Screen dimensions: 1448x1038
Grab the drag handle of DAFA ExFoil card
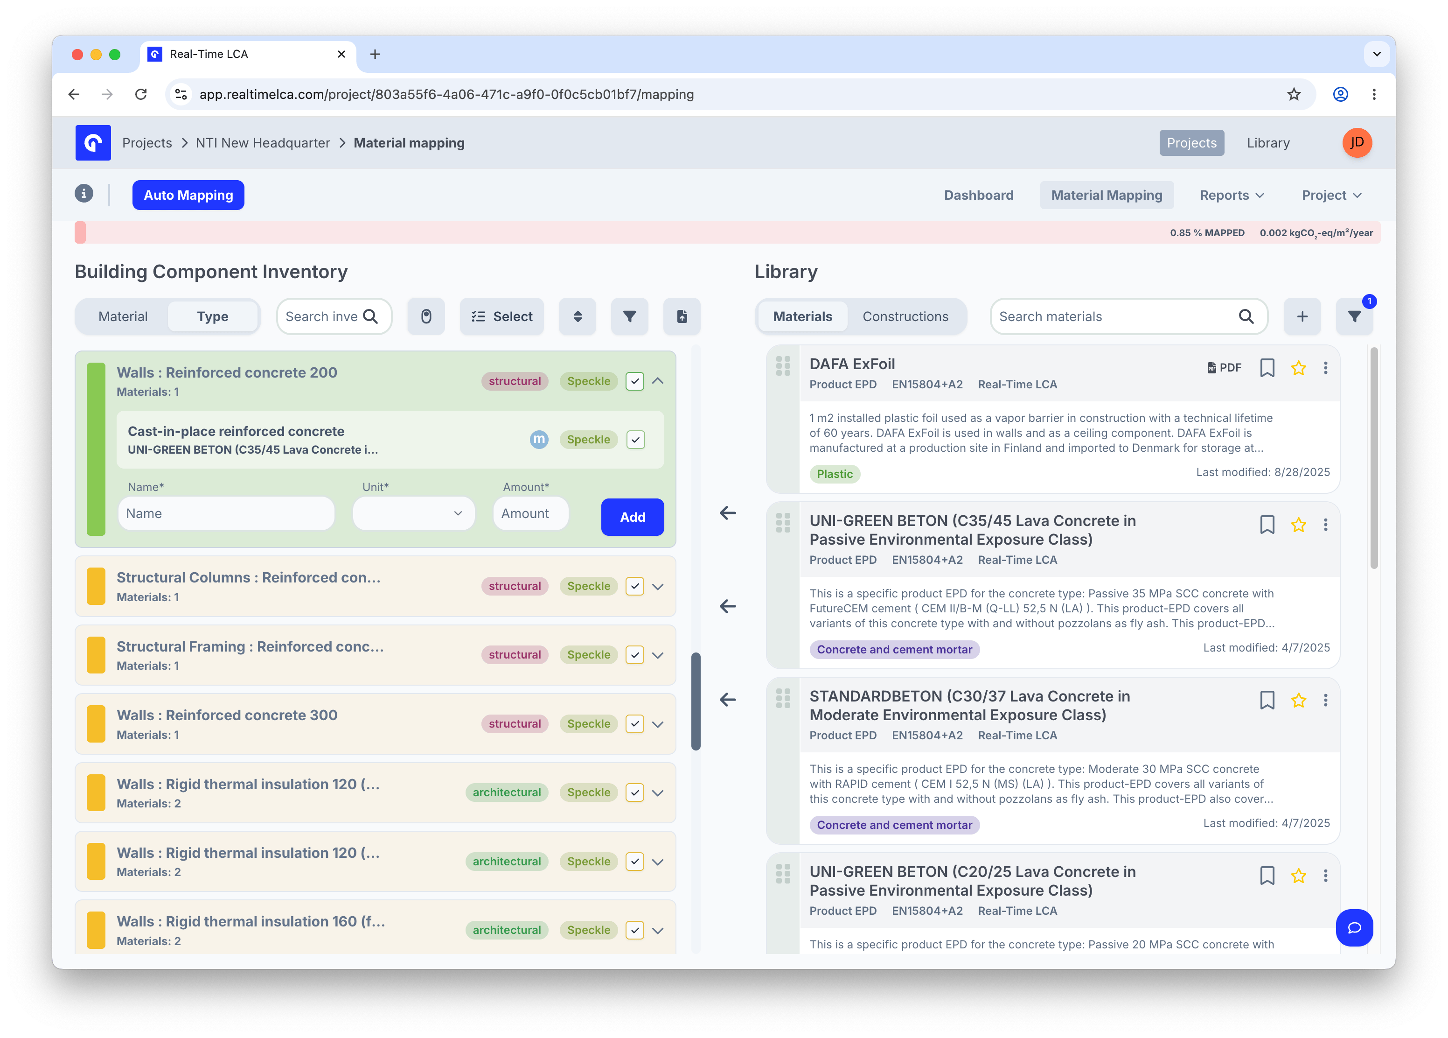[x=783, y=366]
